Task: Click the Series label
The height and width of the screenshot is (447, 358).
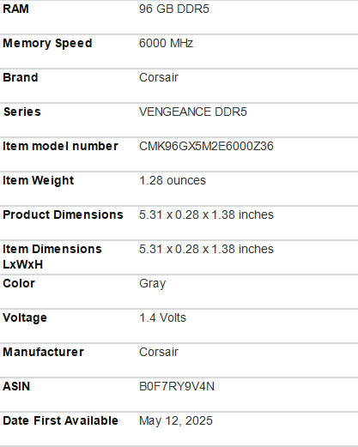Action: (22, 112)
